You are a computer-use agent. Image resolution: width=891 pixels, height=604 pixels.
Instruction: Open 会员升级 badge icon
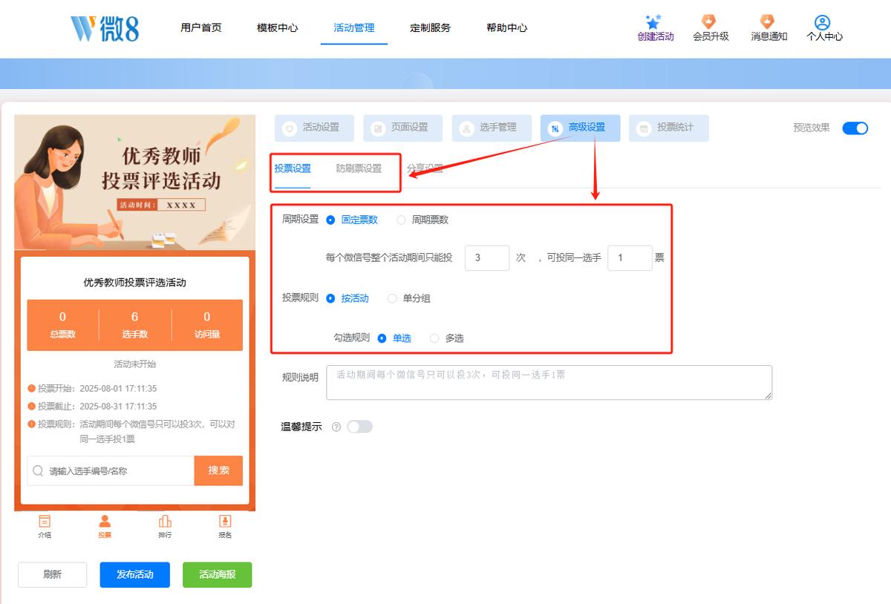click(709, 22)
